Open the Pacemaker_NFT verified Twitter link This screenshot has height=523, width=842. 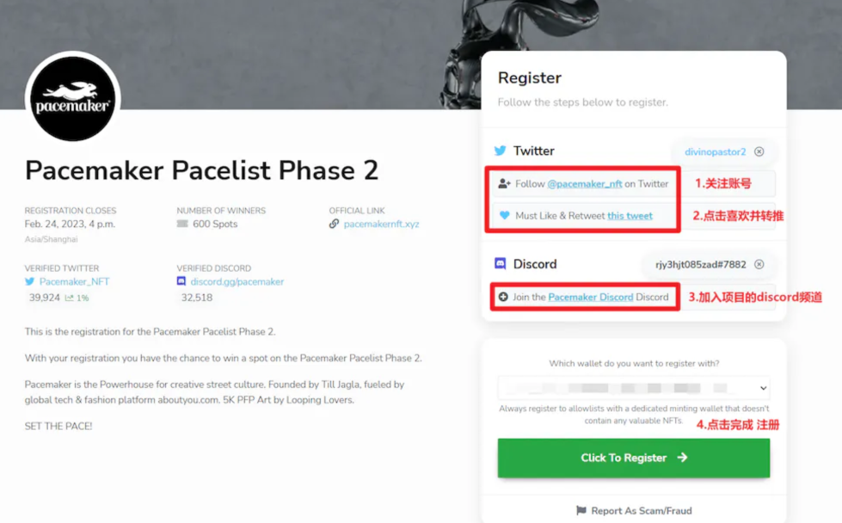click(74, 282)
